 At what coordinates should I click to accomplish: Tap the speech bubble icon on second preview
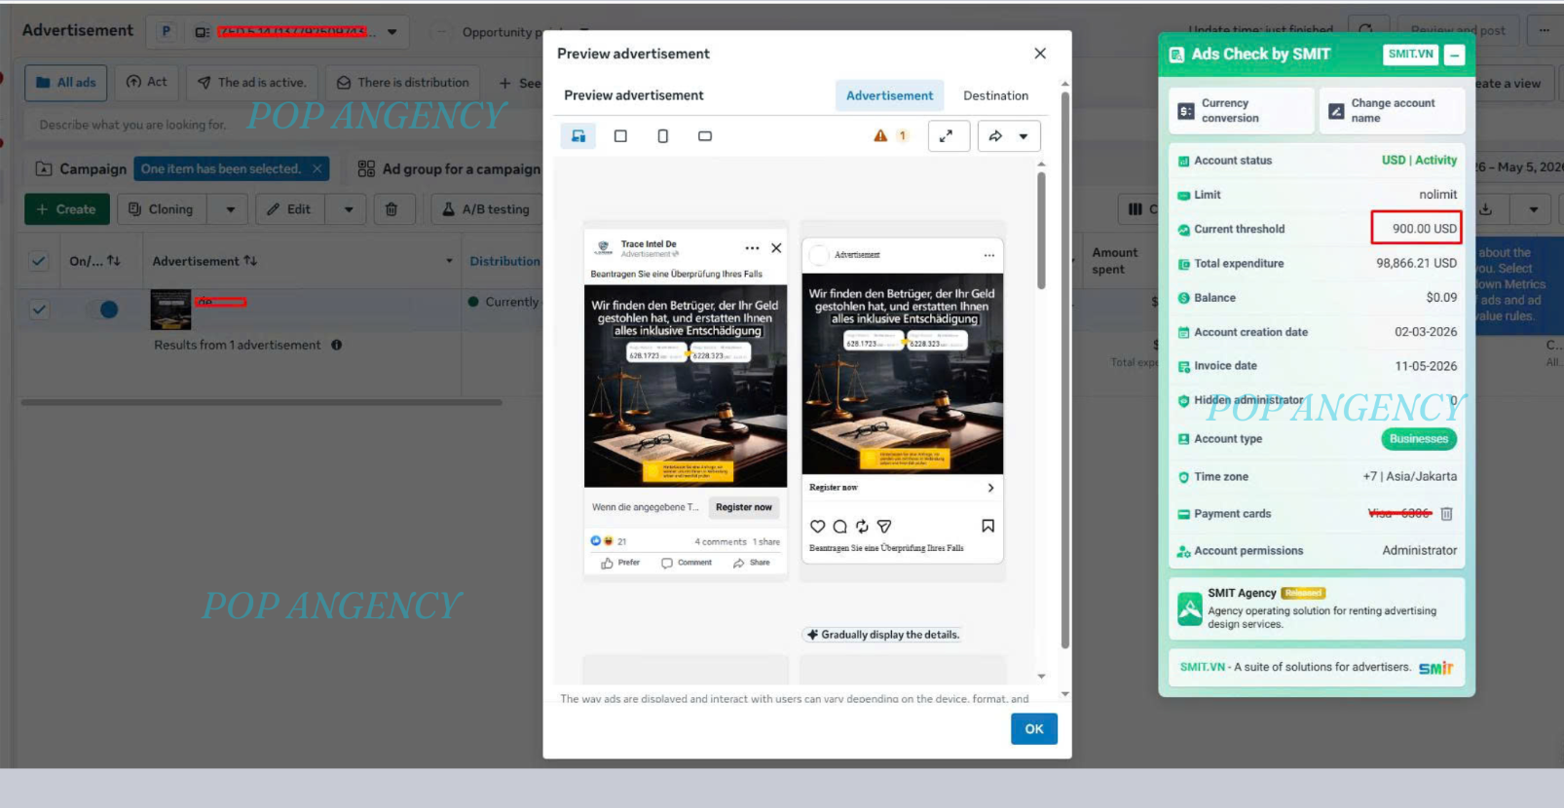(x=839, y=527)
